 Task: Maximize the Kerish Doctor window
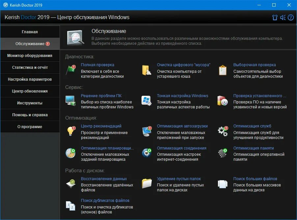coord(274,5)
